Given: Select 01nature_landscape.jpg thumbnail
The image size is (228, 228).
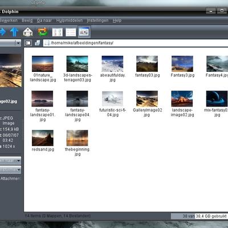Looking at the screenshot, I should click(x=43, y=64).
